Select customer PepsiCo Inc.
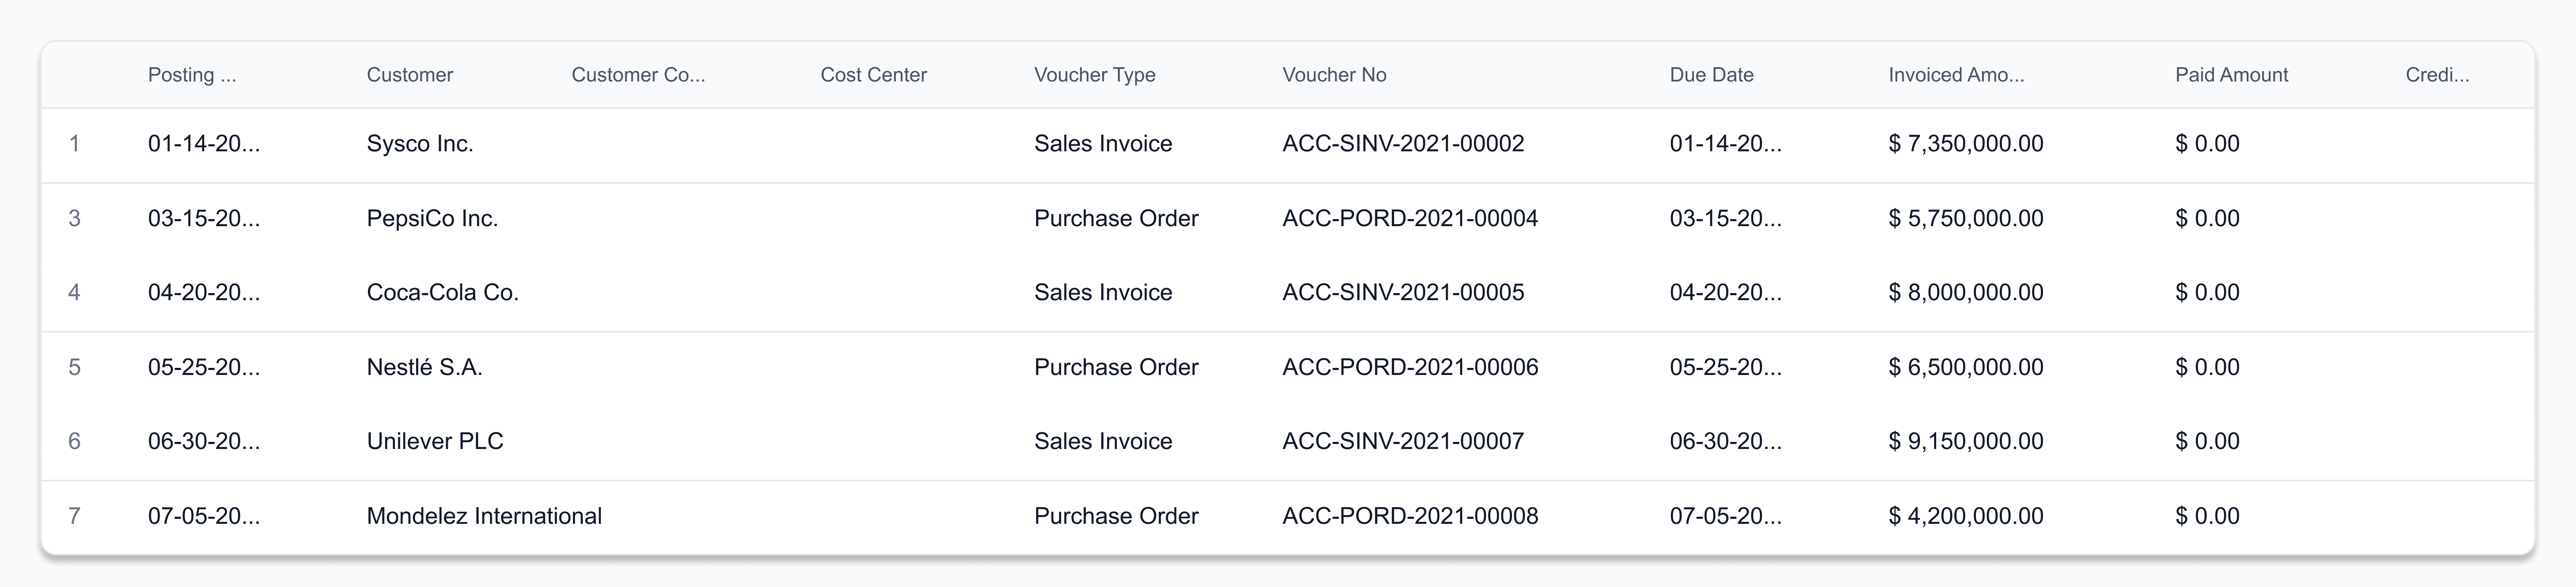 point(433,218)
